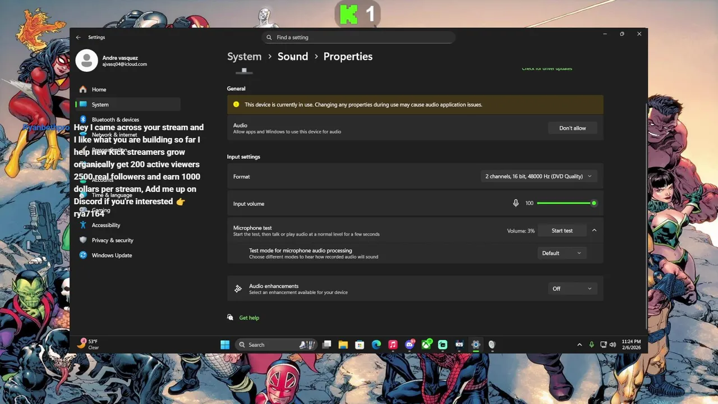Image resolution: width=718 pixels, height=404 pixels.
Task: Click the account email ajvasq04@icloud.com
Action: [125, 65]
